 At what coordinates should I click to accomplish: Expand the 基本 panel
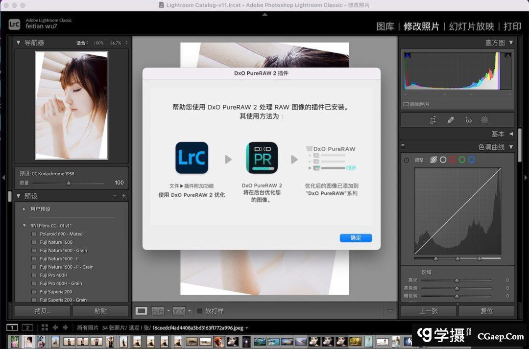tap(511, 134)
